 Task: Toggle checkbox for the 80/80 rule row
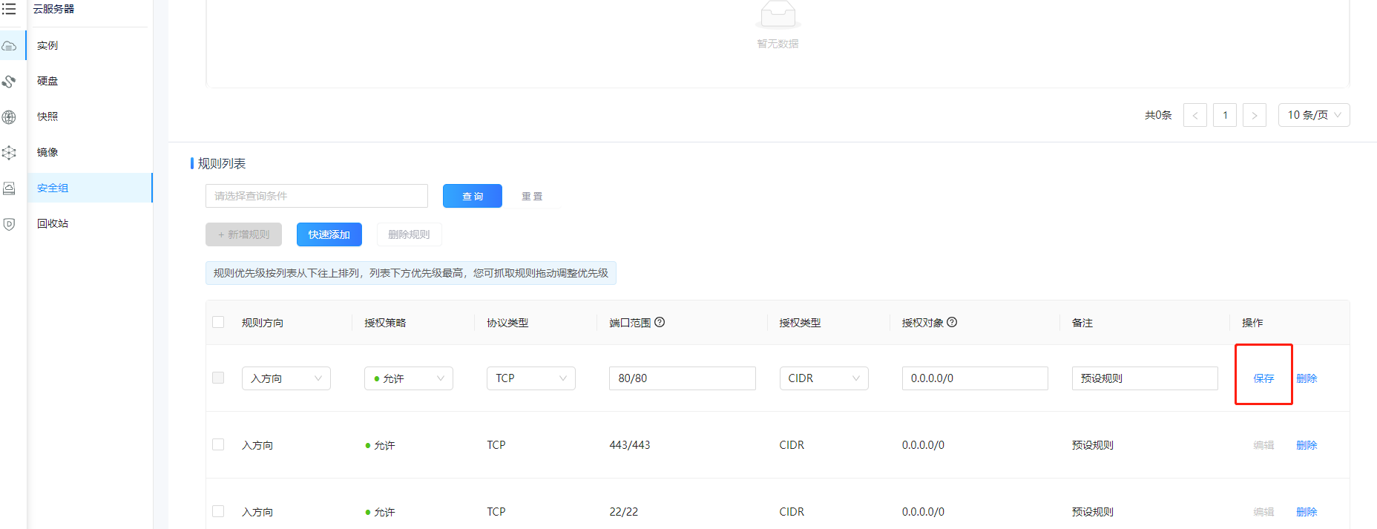218,378
